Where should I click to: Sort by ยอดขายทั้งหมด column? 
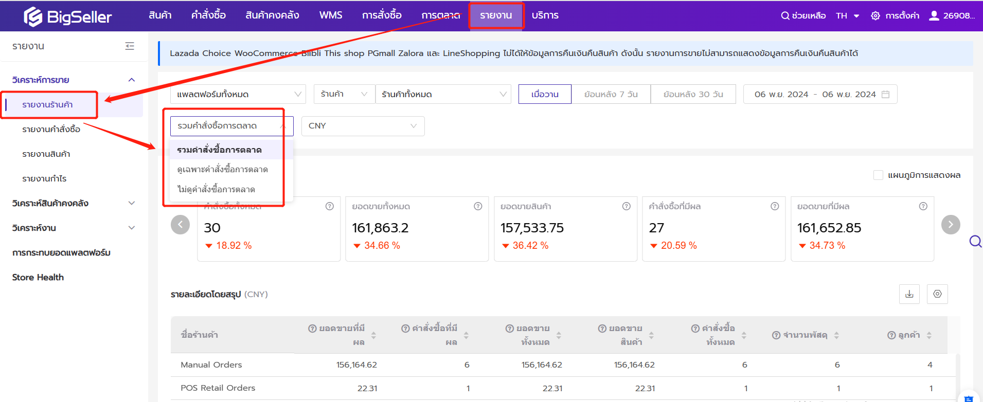pos(559,335)
